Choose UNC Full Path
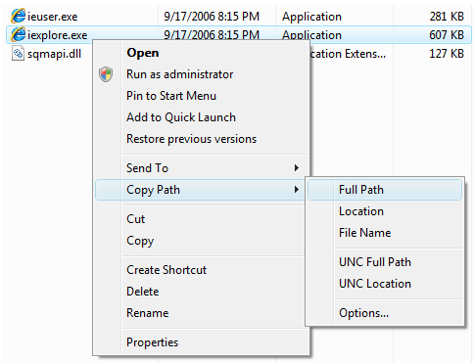474x363 pixels. [375, 262]
